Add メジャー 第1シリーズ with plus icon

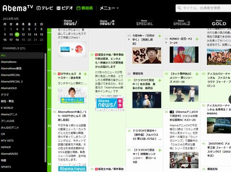[x=197, y=74]
